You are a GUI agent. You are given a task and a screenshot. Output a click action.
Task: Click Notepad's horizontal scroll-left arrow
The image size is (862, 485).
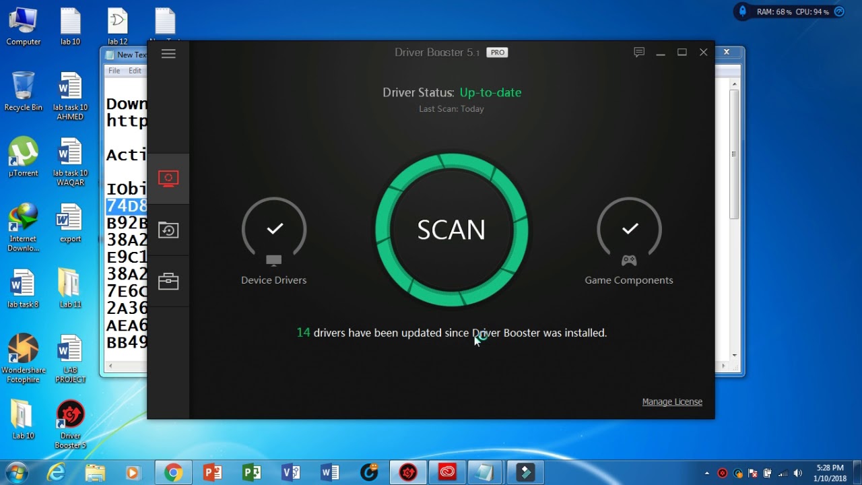click(x=111, y=366)
